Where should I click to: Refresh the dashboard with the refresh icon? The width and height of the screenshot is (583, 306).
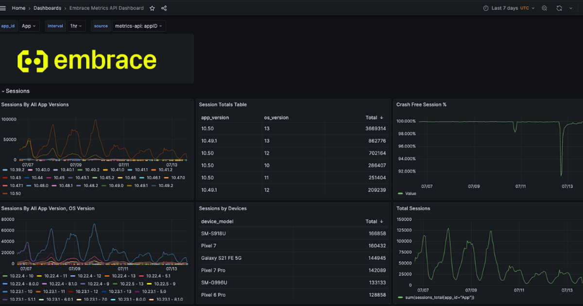click(x=559, y=8)
